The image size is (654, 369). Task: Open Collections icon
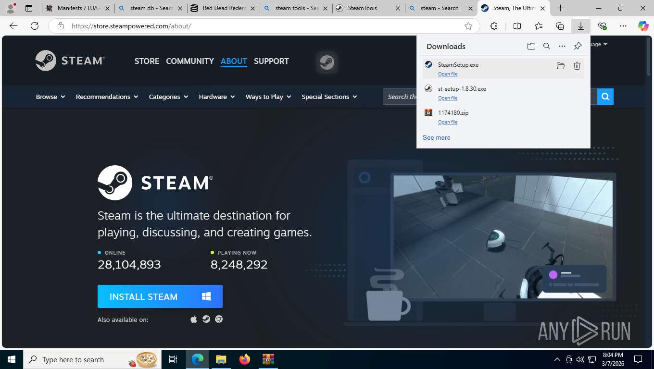coord(560,26)
